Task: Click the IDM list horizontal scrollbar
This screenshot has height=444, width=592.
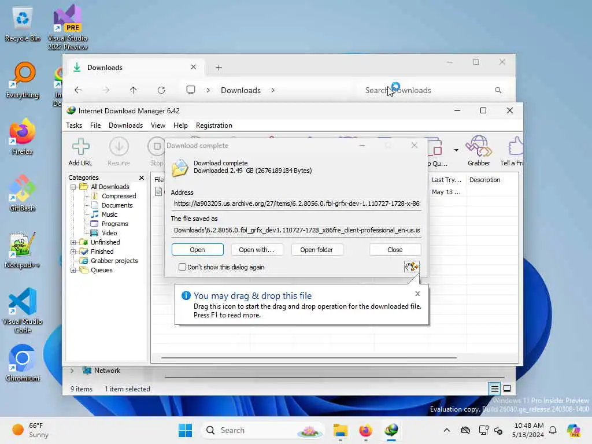Action: pyautogui.click(x=309, y=357)
